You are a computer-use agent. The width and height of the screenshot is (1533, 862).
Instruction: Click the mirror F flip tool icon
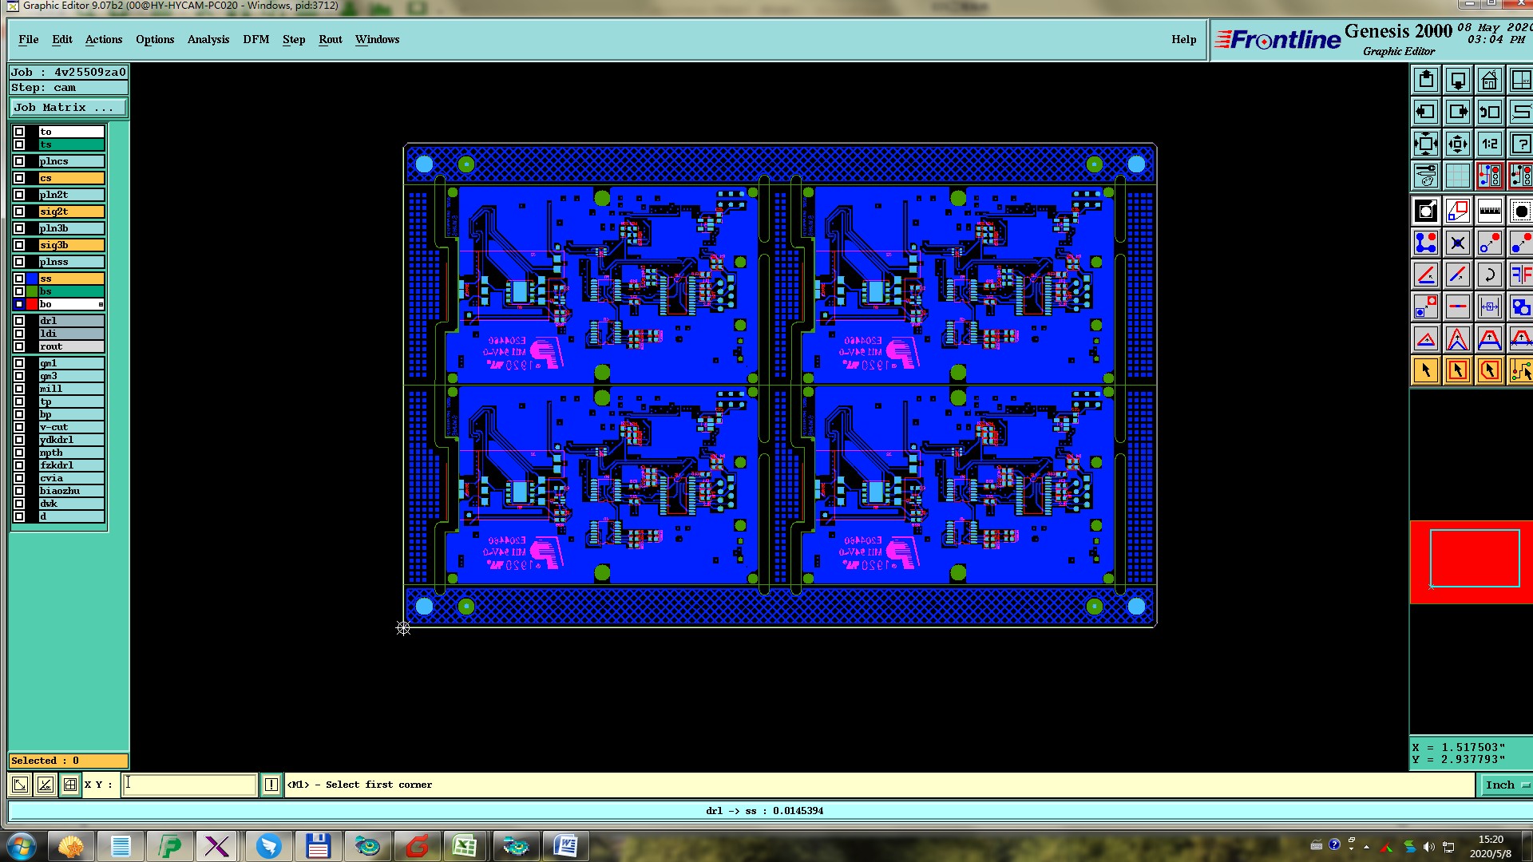(1520, 275)
